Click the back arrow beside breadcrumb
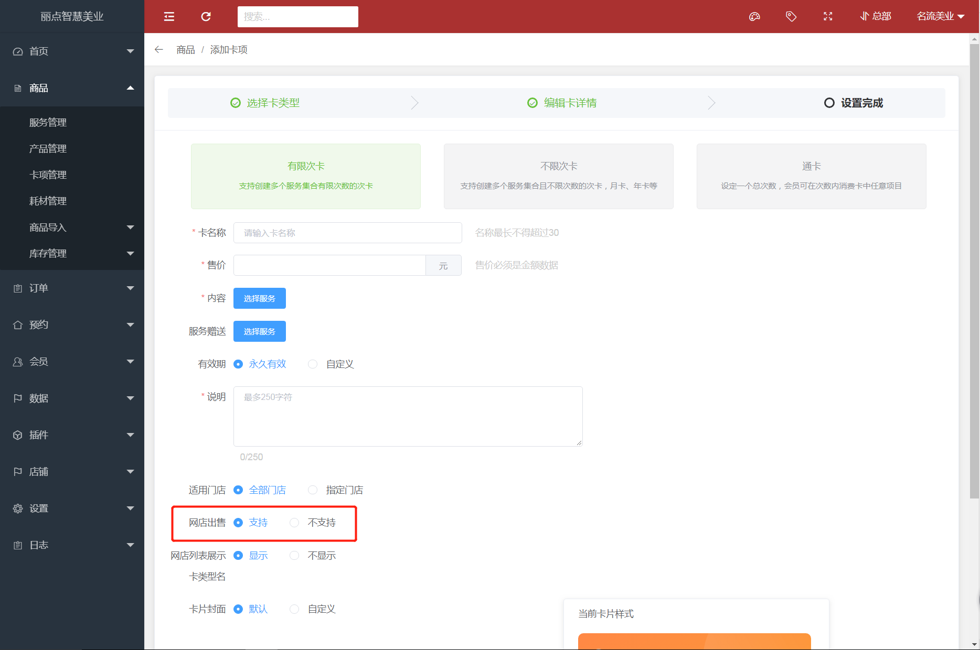Image resolution: width=980 pixels, height=650 pixels. tap(159, 49)
